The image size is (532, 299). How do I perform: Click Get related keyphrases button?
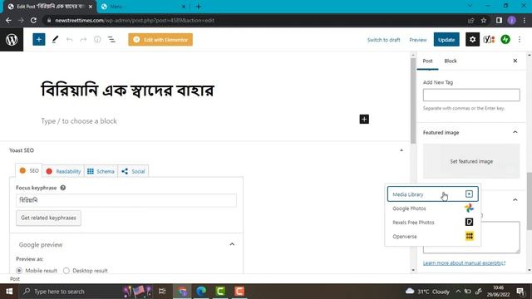click(48, 218)
